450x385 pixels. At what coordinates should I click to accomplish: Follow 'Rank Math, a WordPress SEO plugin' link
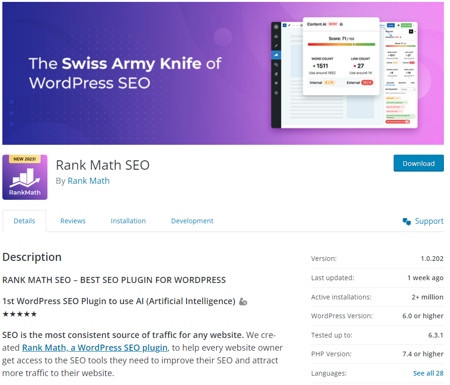click(95, 348)
